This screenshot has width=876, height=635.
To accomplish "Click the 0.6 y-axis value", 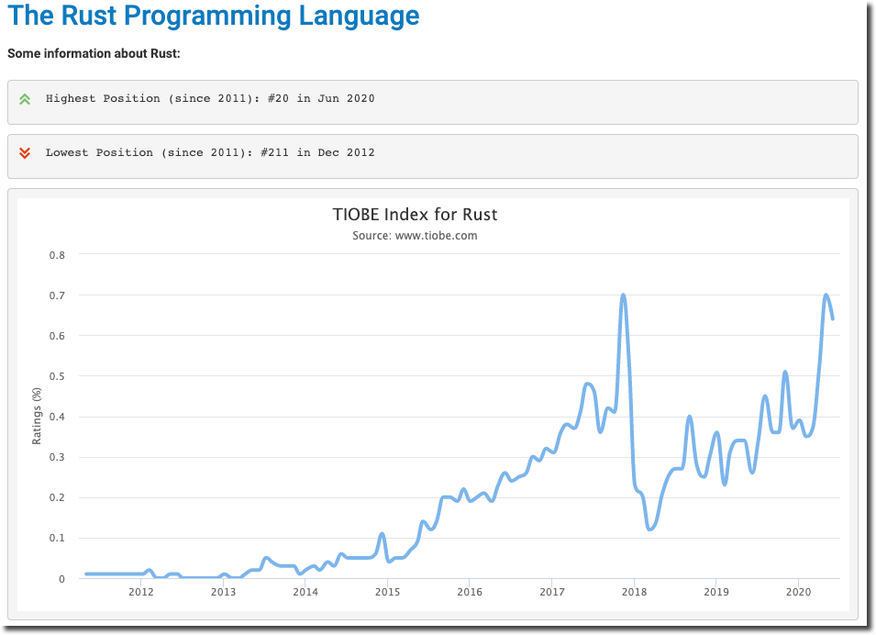I will pyautogui.click(x=57, y=336).
